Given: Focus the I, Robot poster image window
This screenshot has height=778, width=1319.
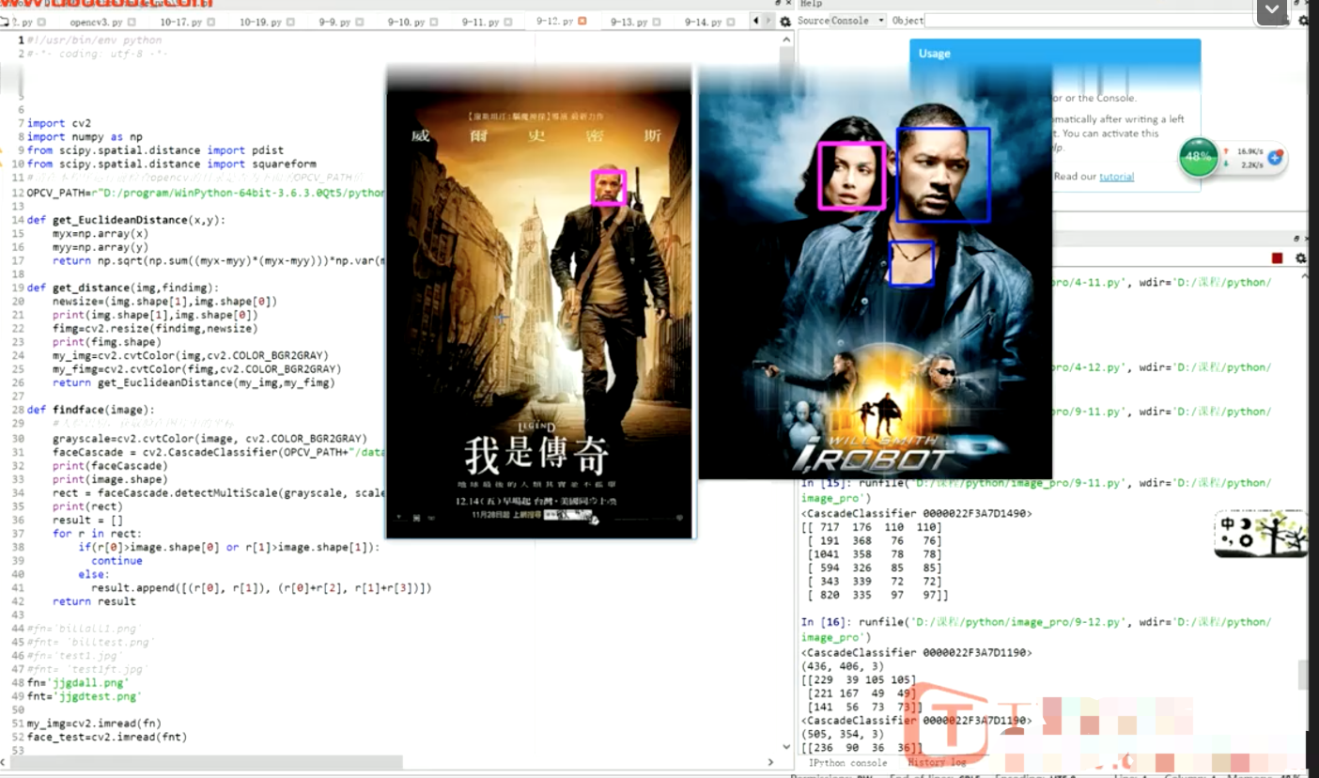Looking at the screenshot, I should point(875,272).
